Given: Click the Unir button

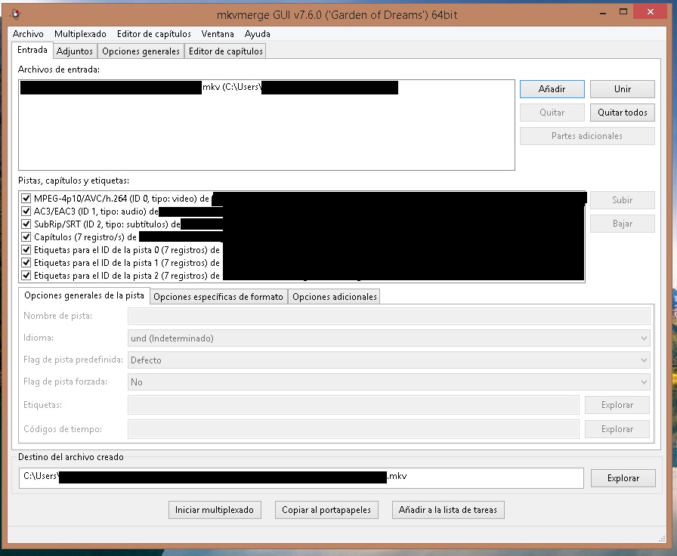Looking at the screenshot, I should click(x=622, y=89).
